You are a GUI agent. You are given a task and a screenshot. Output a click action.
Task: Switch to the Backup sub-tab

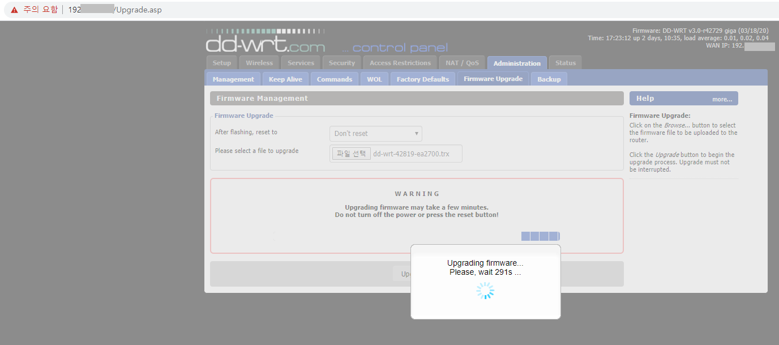(549, 79)
